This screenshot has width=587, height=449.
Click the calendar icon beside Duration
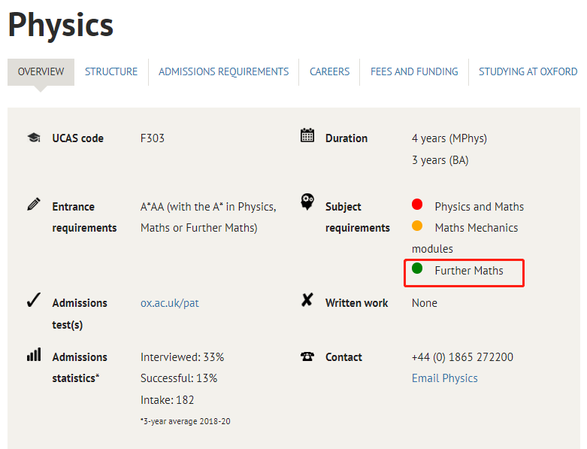tap(307, 135)
